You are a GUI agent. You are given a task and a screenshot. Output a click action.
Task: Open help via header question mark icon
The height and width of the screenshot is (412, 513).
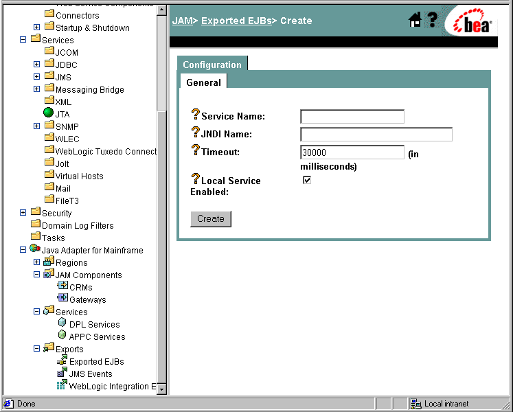point(432,20)
